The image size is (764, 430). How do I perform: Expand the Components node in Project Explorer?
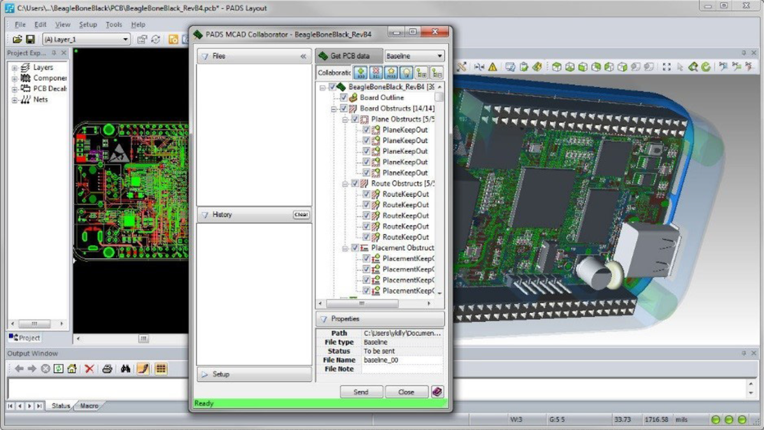(15, 78)
